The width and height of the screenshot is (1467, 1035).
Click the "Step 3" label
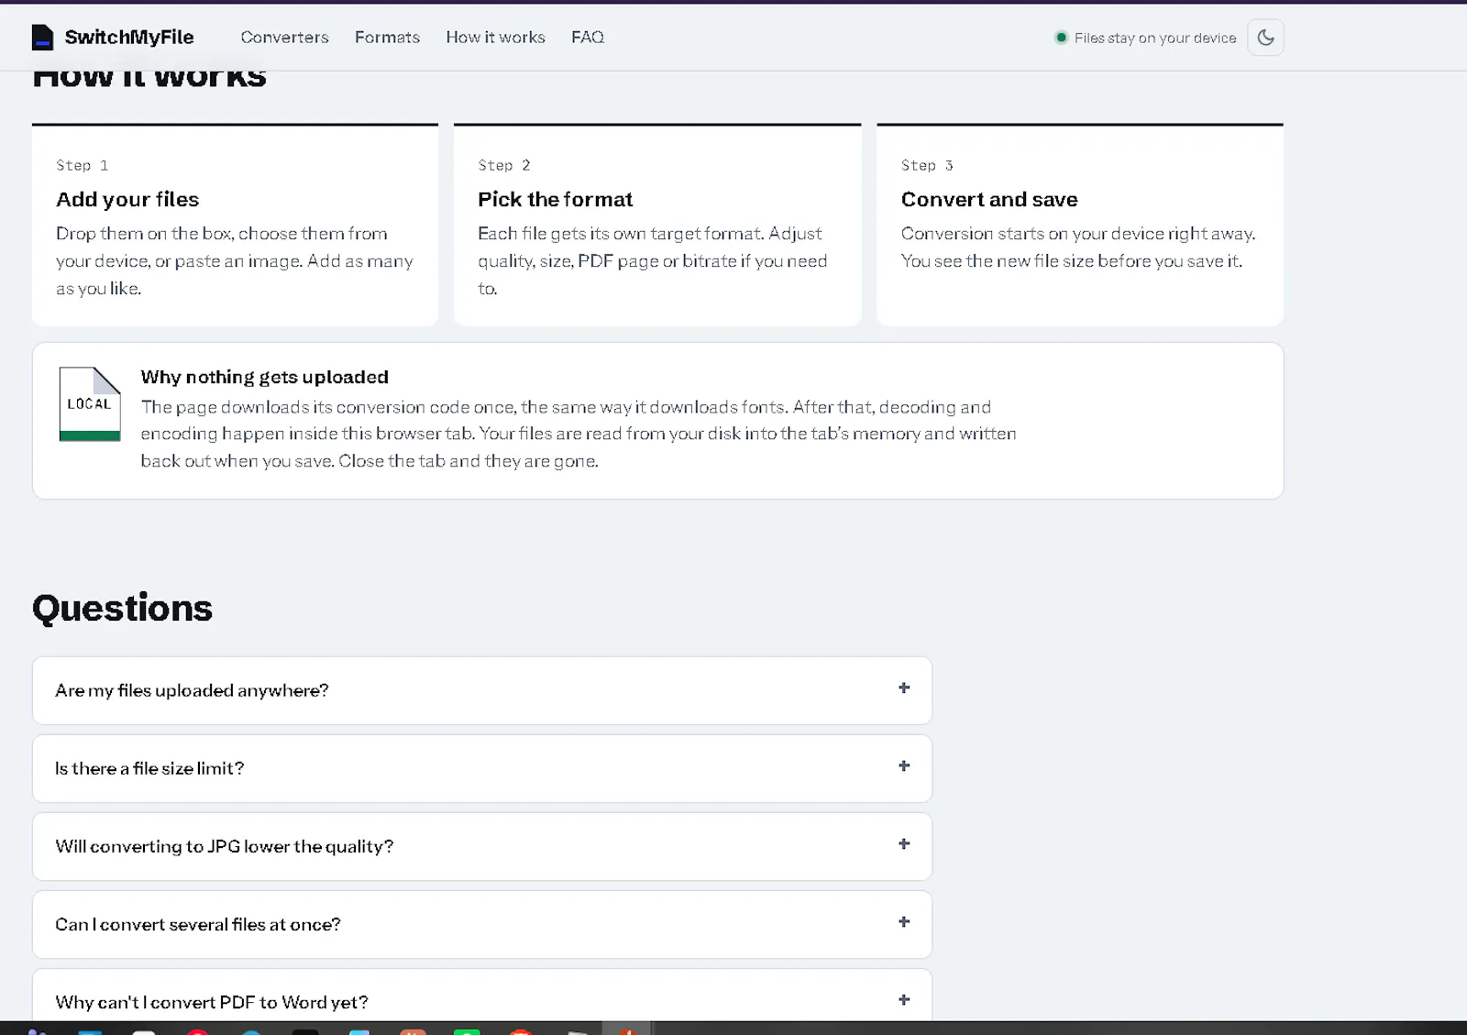(x=927, y=165)
